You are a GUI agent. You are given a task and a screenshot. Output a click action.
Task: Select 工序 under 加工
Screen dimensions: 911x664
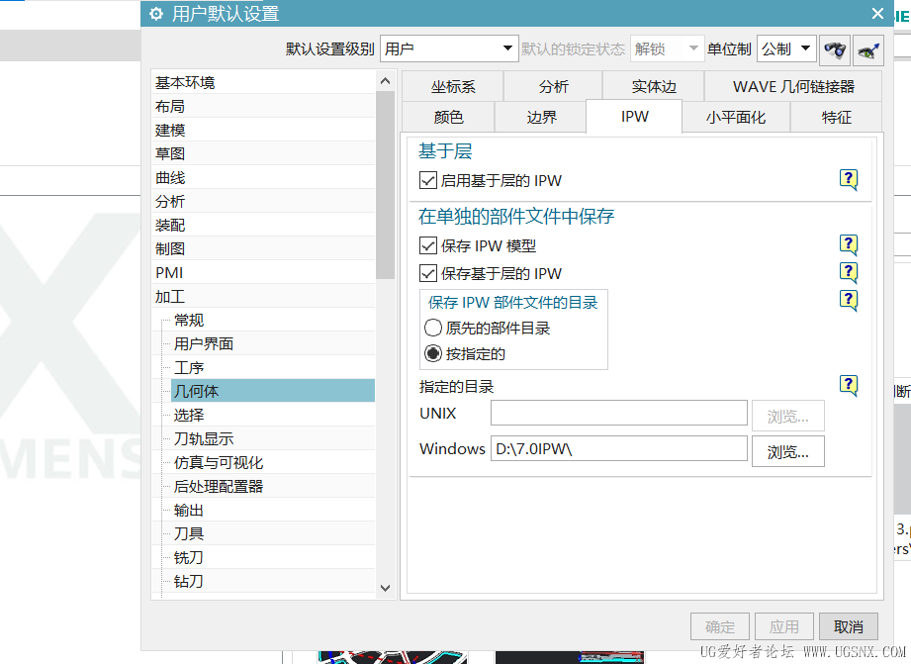(273, 367)
